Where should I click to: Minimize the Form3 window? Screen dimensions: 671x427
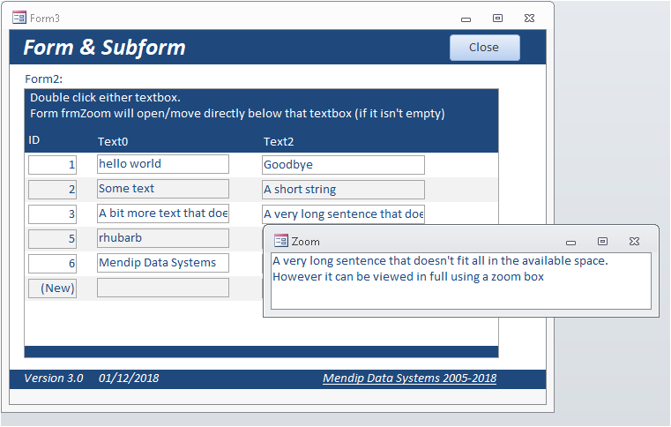pos(466,18)
